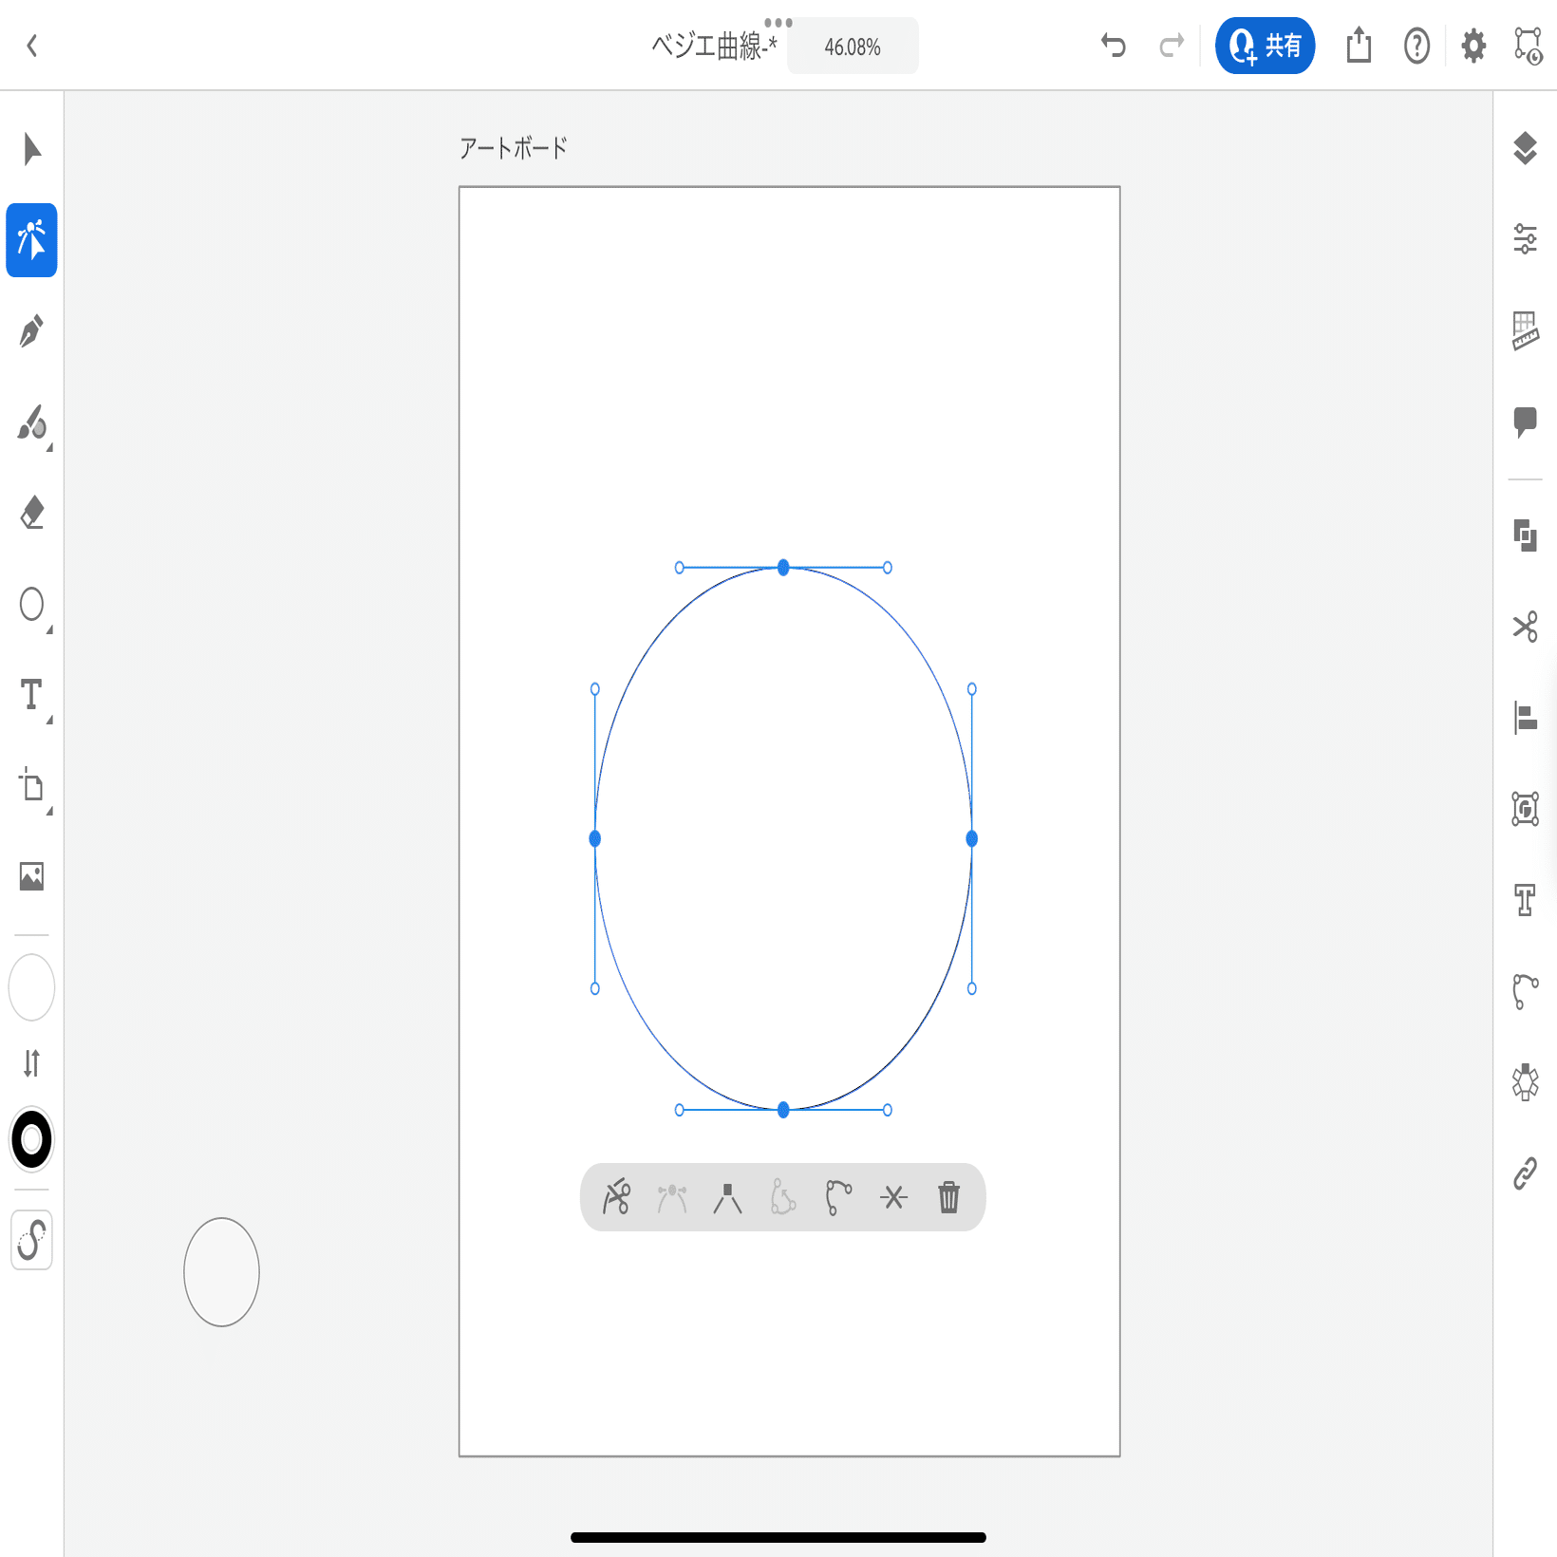The image size is (1557, 1557).
Task: Open the Place Image tool
Action: (31, 876)
